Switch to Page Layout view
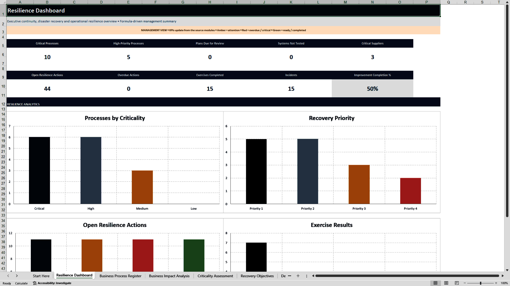The width and height of the screenshot is (510, 286). [446, 283]
